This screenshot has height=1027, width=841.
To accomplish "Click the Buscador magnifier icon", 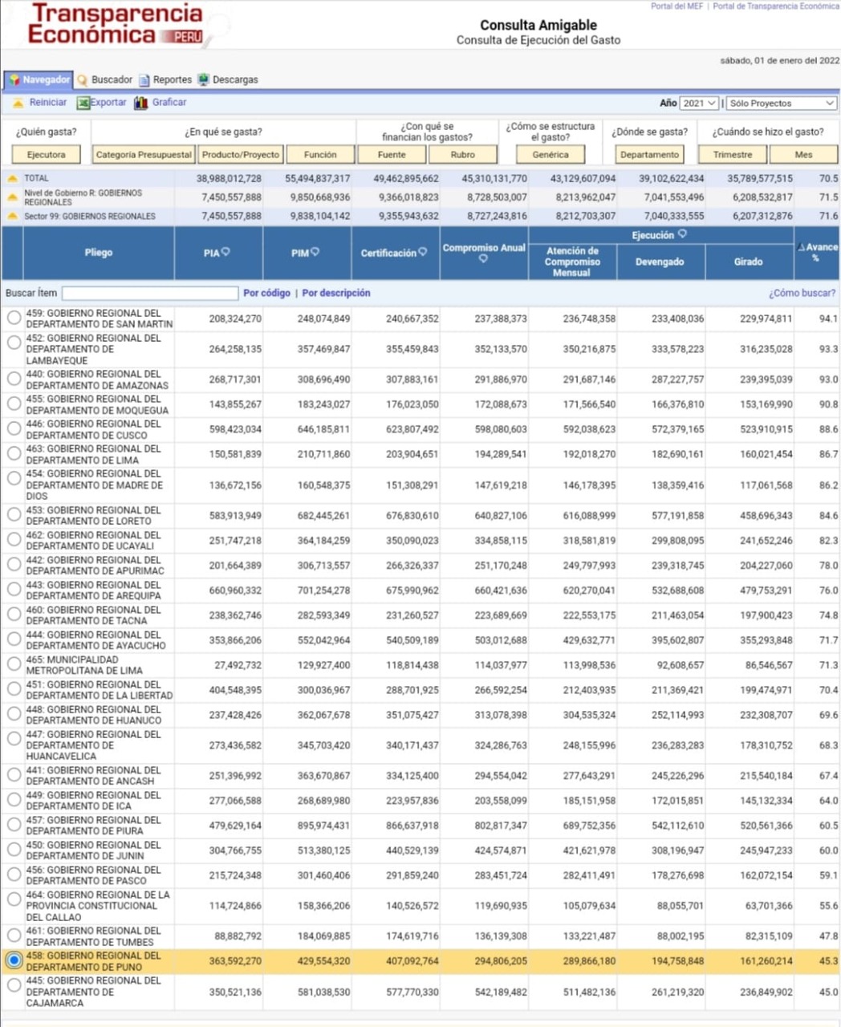I will tap(82, 80).
